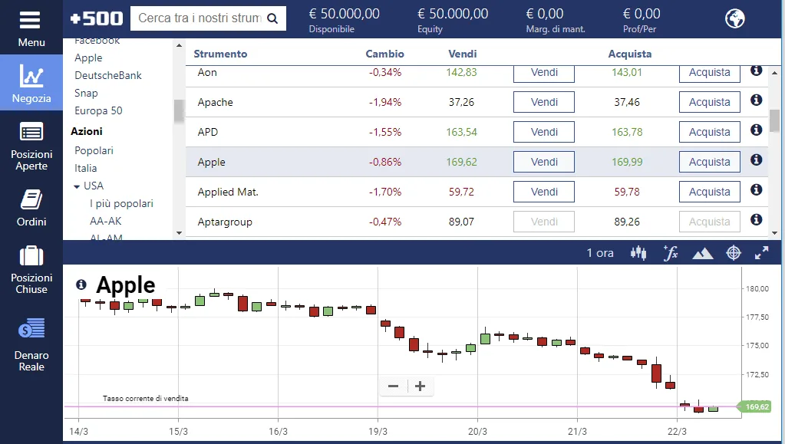785x444 pixels.
Task: Click the search magnifier icon
Action: click(272, 18)
